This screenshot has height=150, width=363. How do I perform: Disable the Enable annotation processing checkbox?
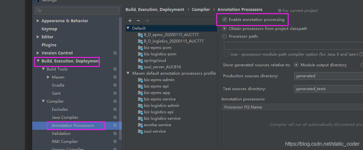[225, 20]
